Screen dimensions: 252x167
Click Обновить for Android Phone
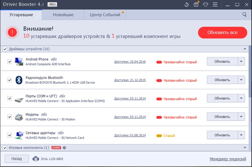click(x=222, y=61)
